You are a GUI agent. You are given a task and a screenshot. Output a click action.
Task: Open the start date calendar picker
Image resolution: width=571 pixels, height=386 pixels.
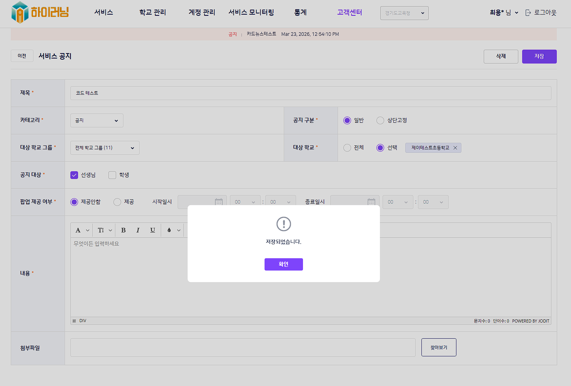218,202
